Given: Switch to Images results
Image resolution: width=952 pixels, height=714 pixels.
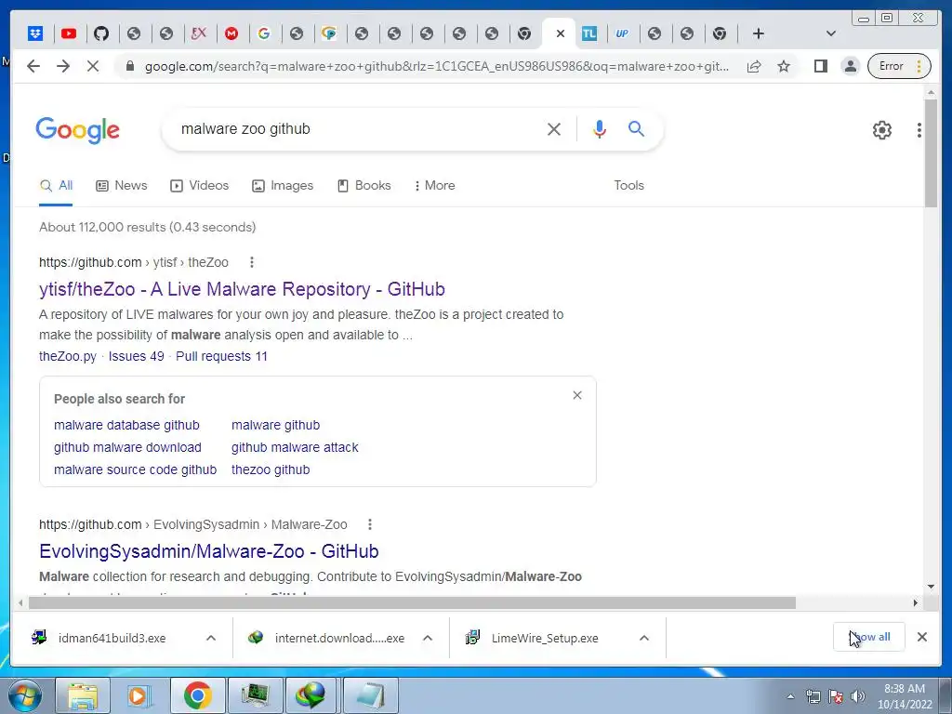Looking at the screenshot, I should point(283,186).
